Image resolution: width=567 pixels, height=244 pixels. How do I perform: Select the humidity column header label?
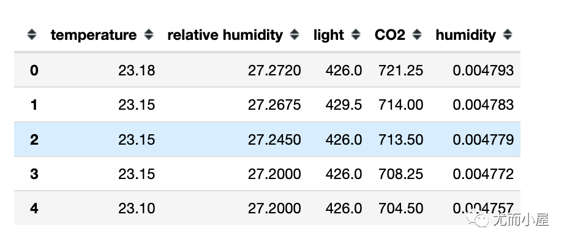coord(466,35)
